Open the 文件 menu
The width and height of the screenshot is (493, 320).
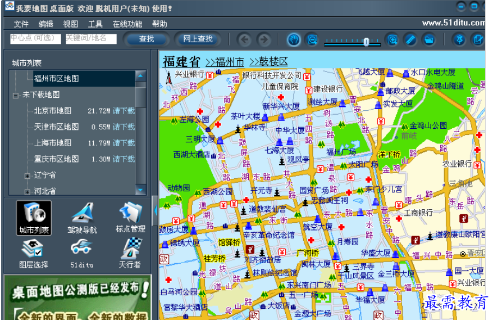pyautogui.click(x=21, y=24)
